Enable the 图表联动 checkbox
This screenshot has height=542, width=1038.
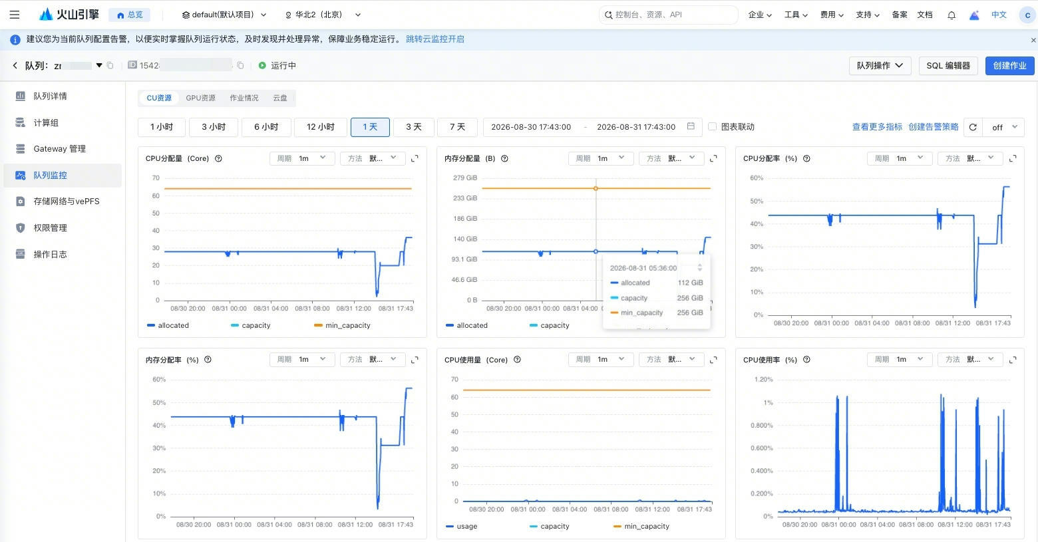[712, 126]
